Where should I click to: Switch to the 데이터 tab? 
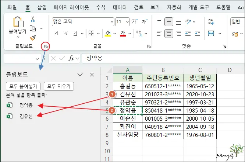[x=120, y=7]
